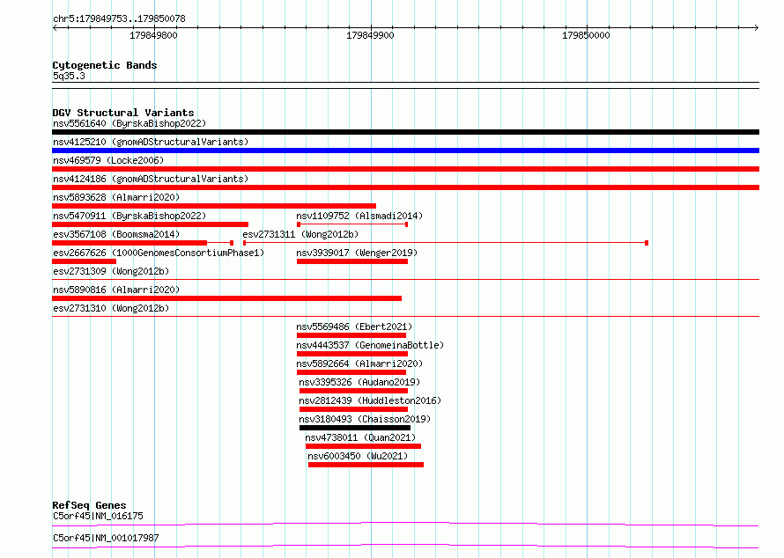This screenshot has height=558, width=784.
Task: Open esv2731310 (Wong2012b) label
Action: point(111,308)
